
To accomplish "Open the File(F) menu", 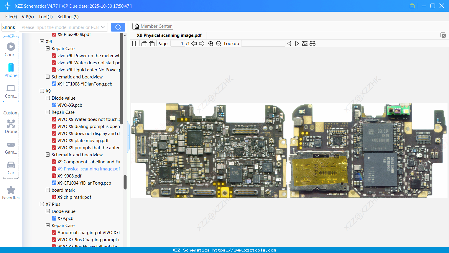I will click(11, 17).
